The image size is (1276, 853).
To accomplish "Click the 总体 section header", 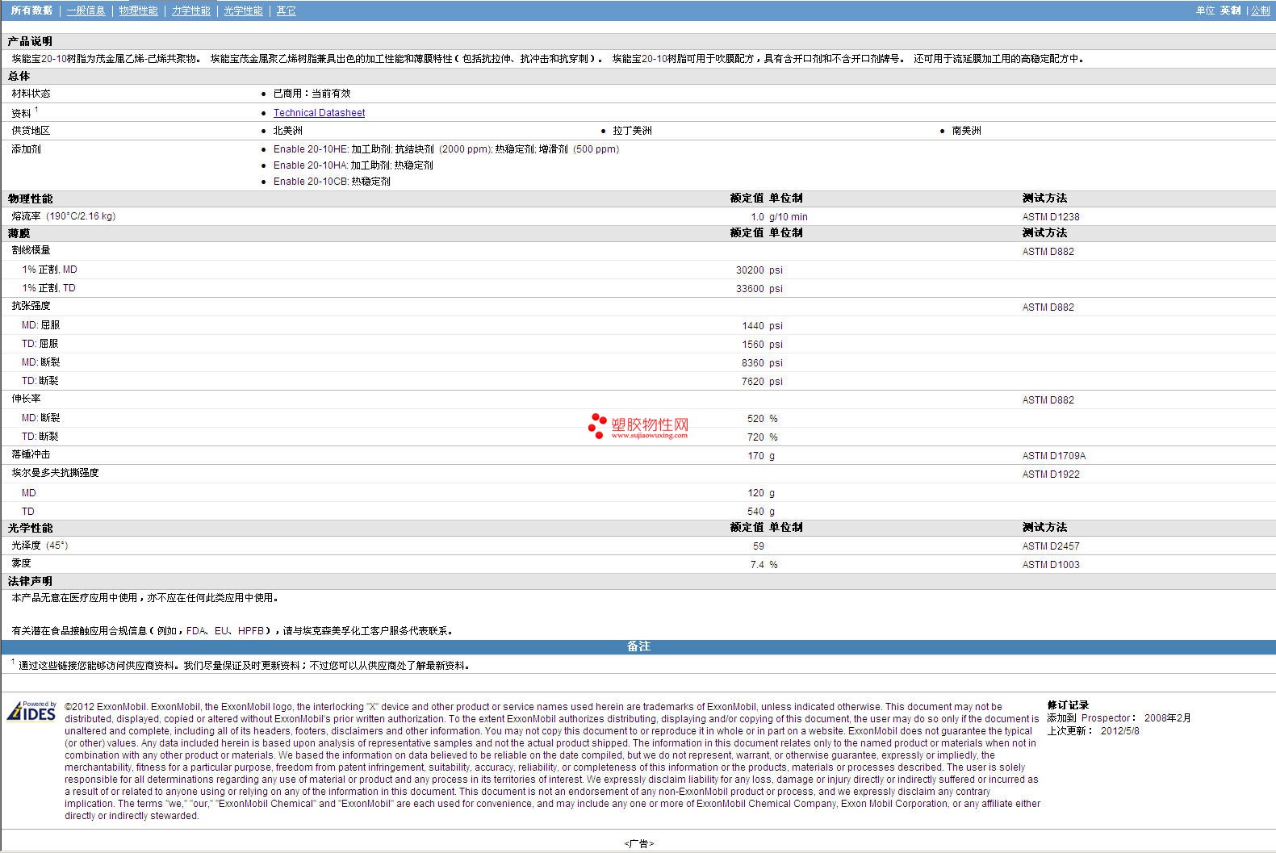I will point(19,76).
